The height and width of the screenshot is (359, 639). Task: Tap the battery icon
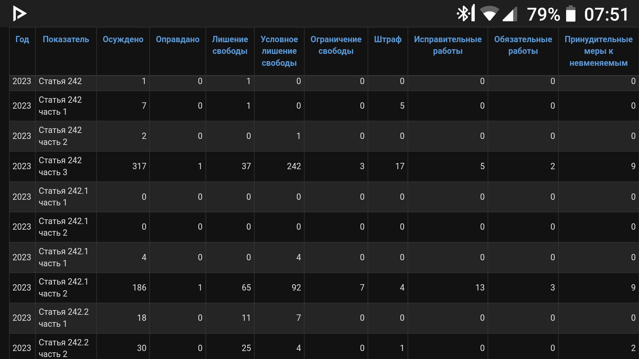[570, 14]
